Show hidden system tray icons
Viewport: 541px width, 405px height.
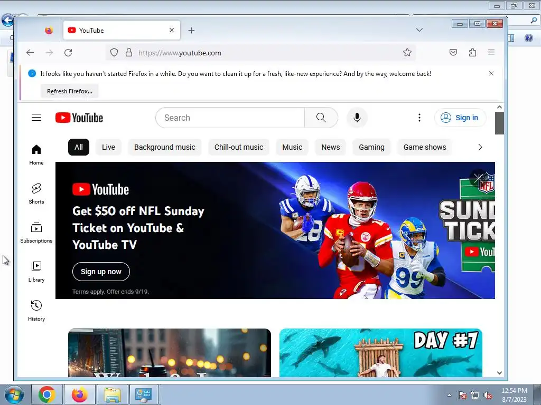tap(449, 395)
